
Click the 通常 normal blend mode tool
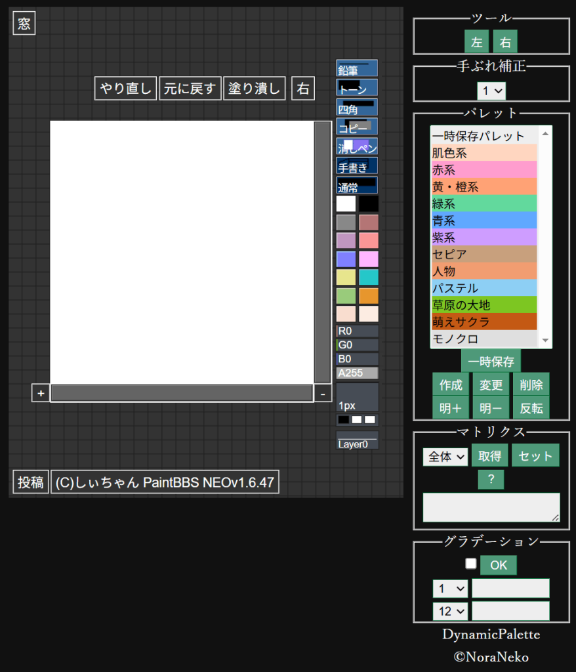[357, 185]
